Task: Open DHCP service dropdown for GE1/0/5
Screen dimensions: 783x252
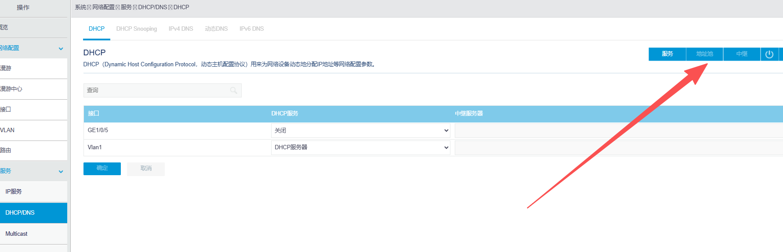Action: click(x=360, y=130)
